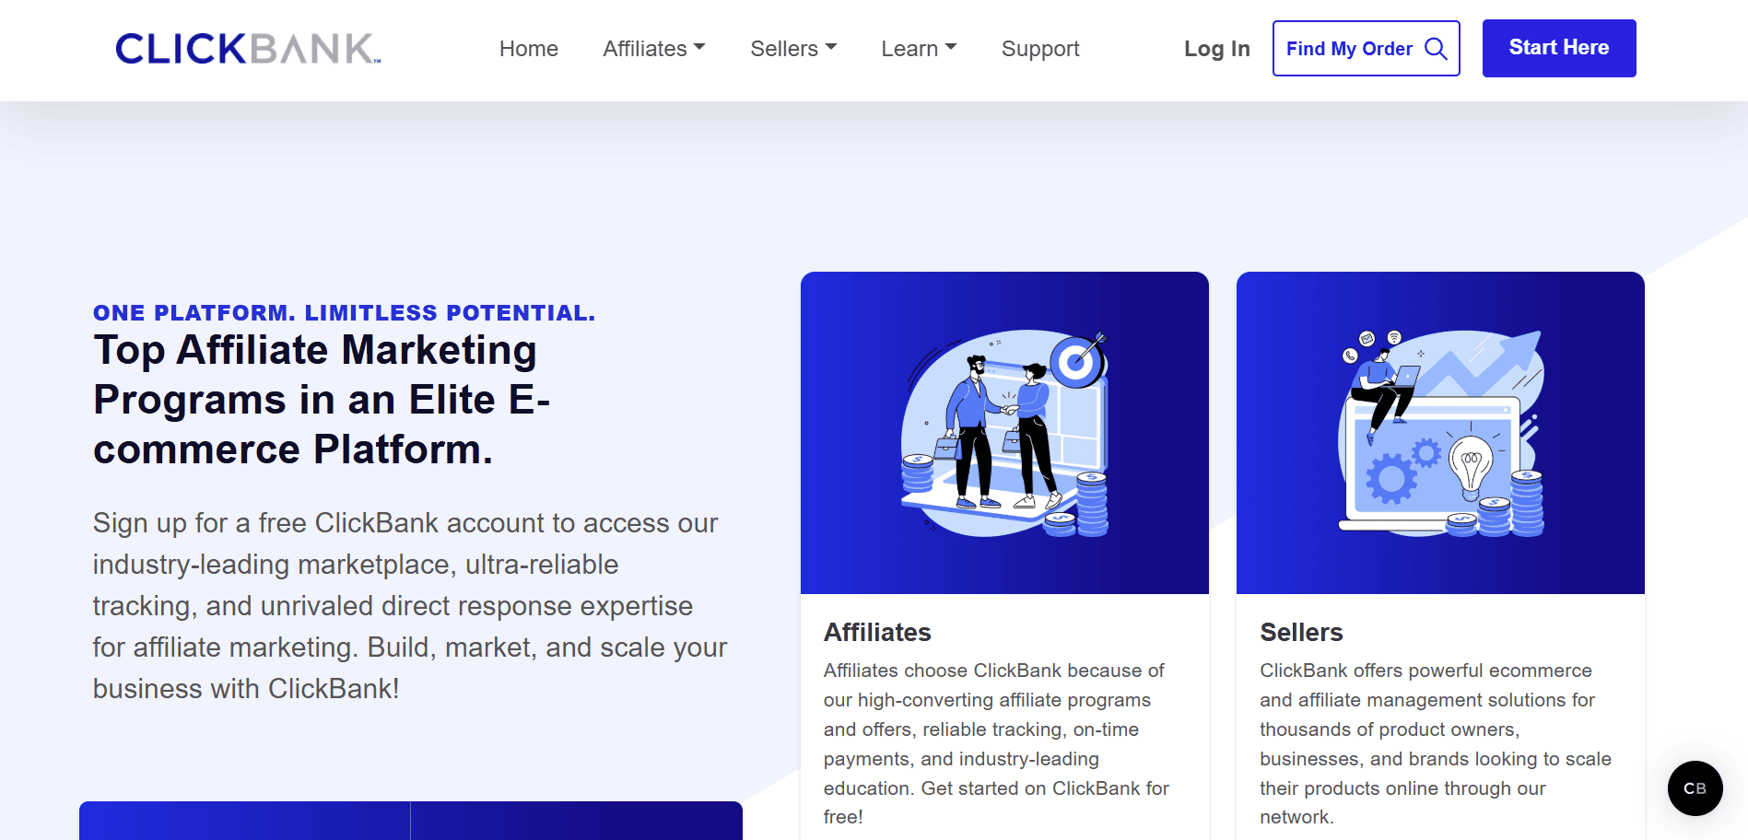Go to the Home nav item

pos(529,49)
